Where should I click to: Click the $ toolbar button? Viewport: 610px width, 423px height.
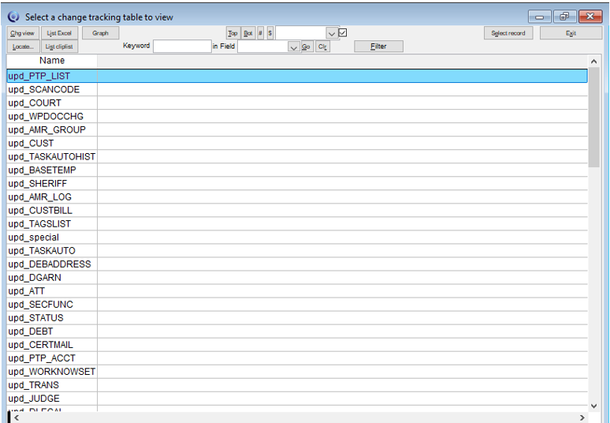click(270, 33)
